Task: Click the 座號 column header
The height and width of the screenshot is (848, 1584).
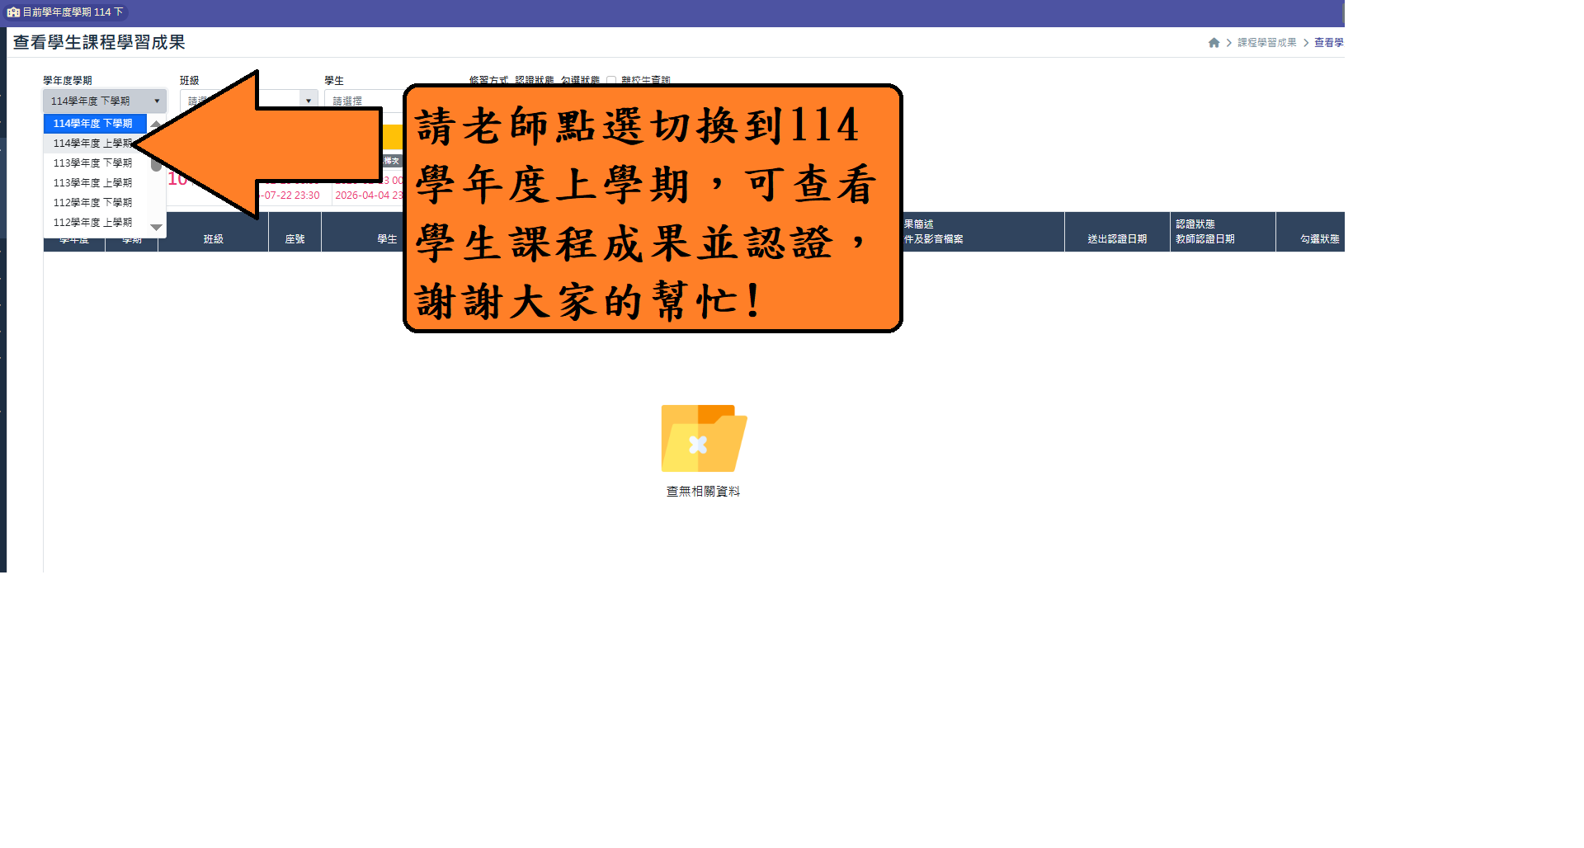Action: click(x=295, y=239)
